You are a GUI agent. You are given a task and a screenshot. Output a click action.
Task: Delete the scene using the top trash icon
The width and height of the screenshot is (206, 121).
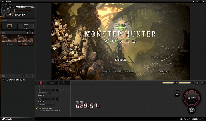coord(32,33)
